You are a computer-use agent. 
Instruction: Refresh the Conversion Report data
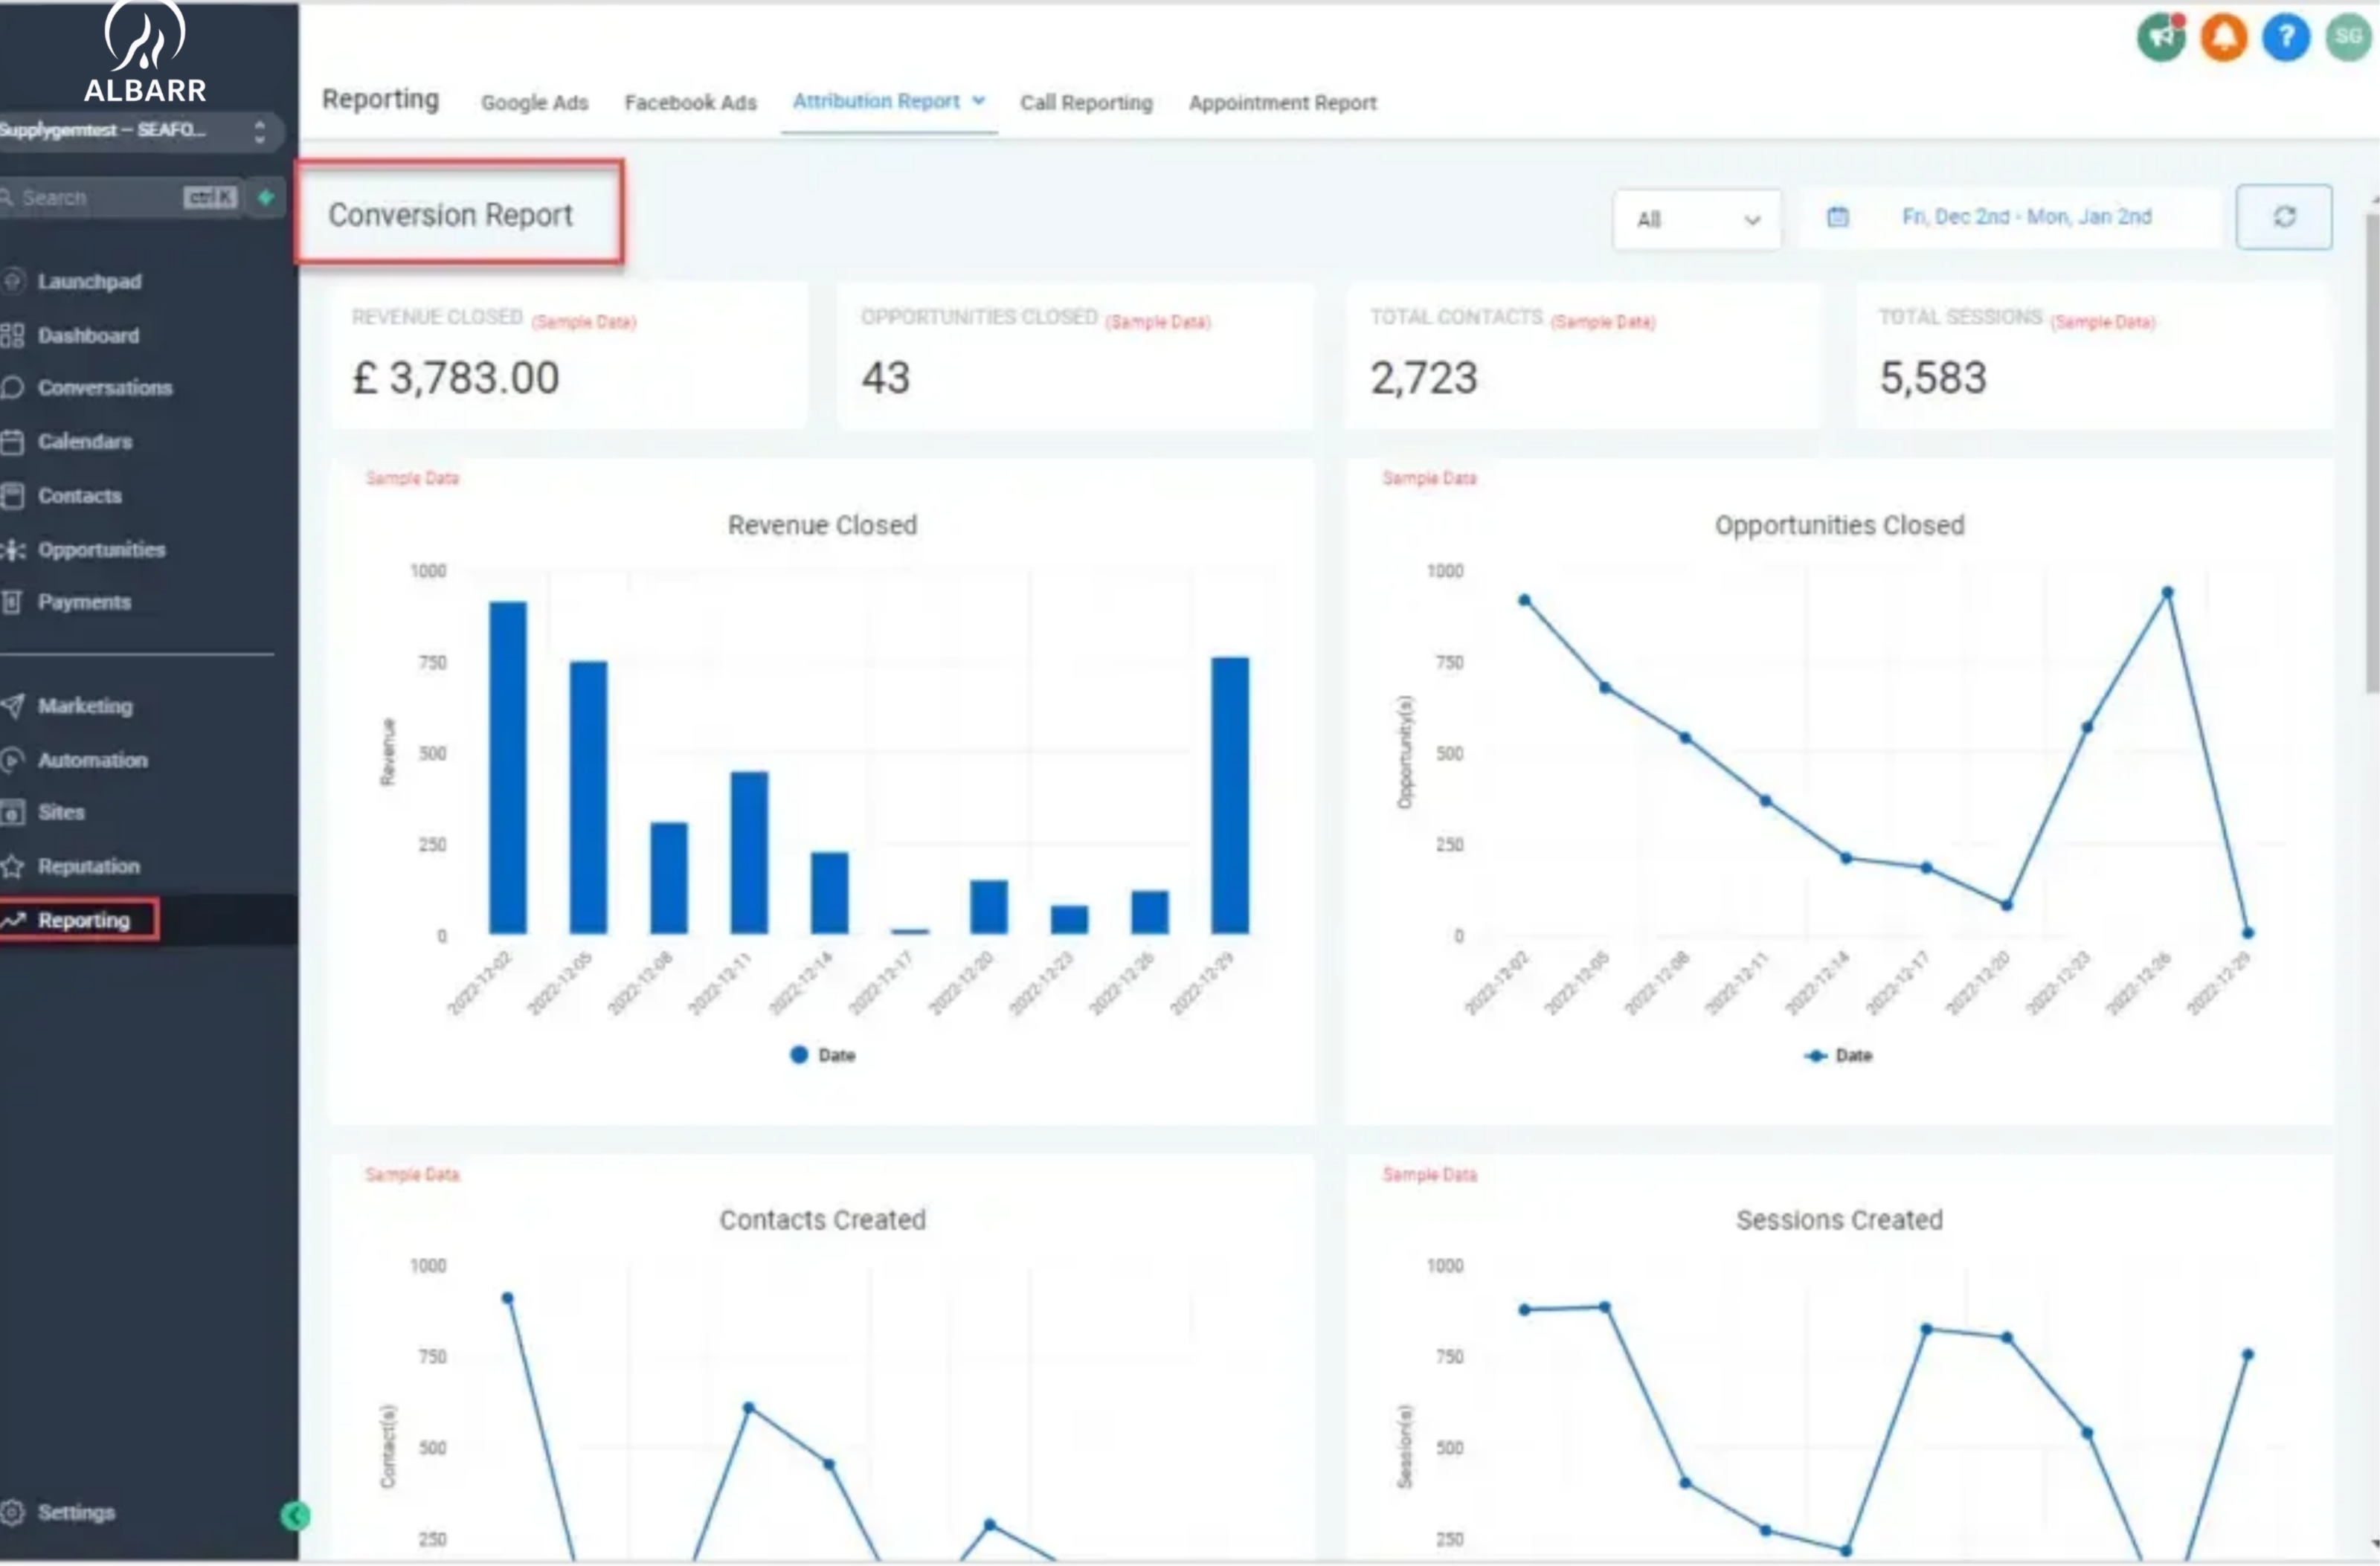[x=2284, y=217]
